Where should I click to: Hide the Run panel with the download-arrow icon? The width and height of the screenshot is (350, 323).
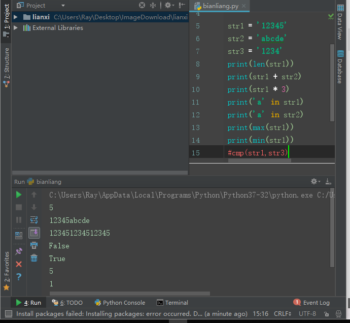point(328,181)
